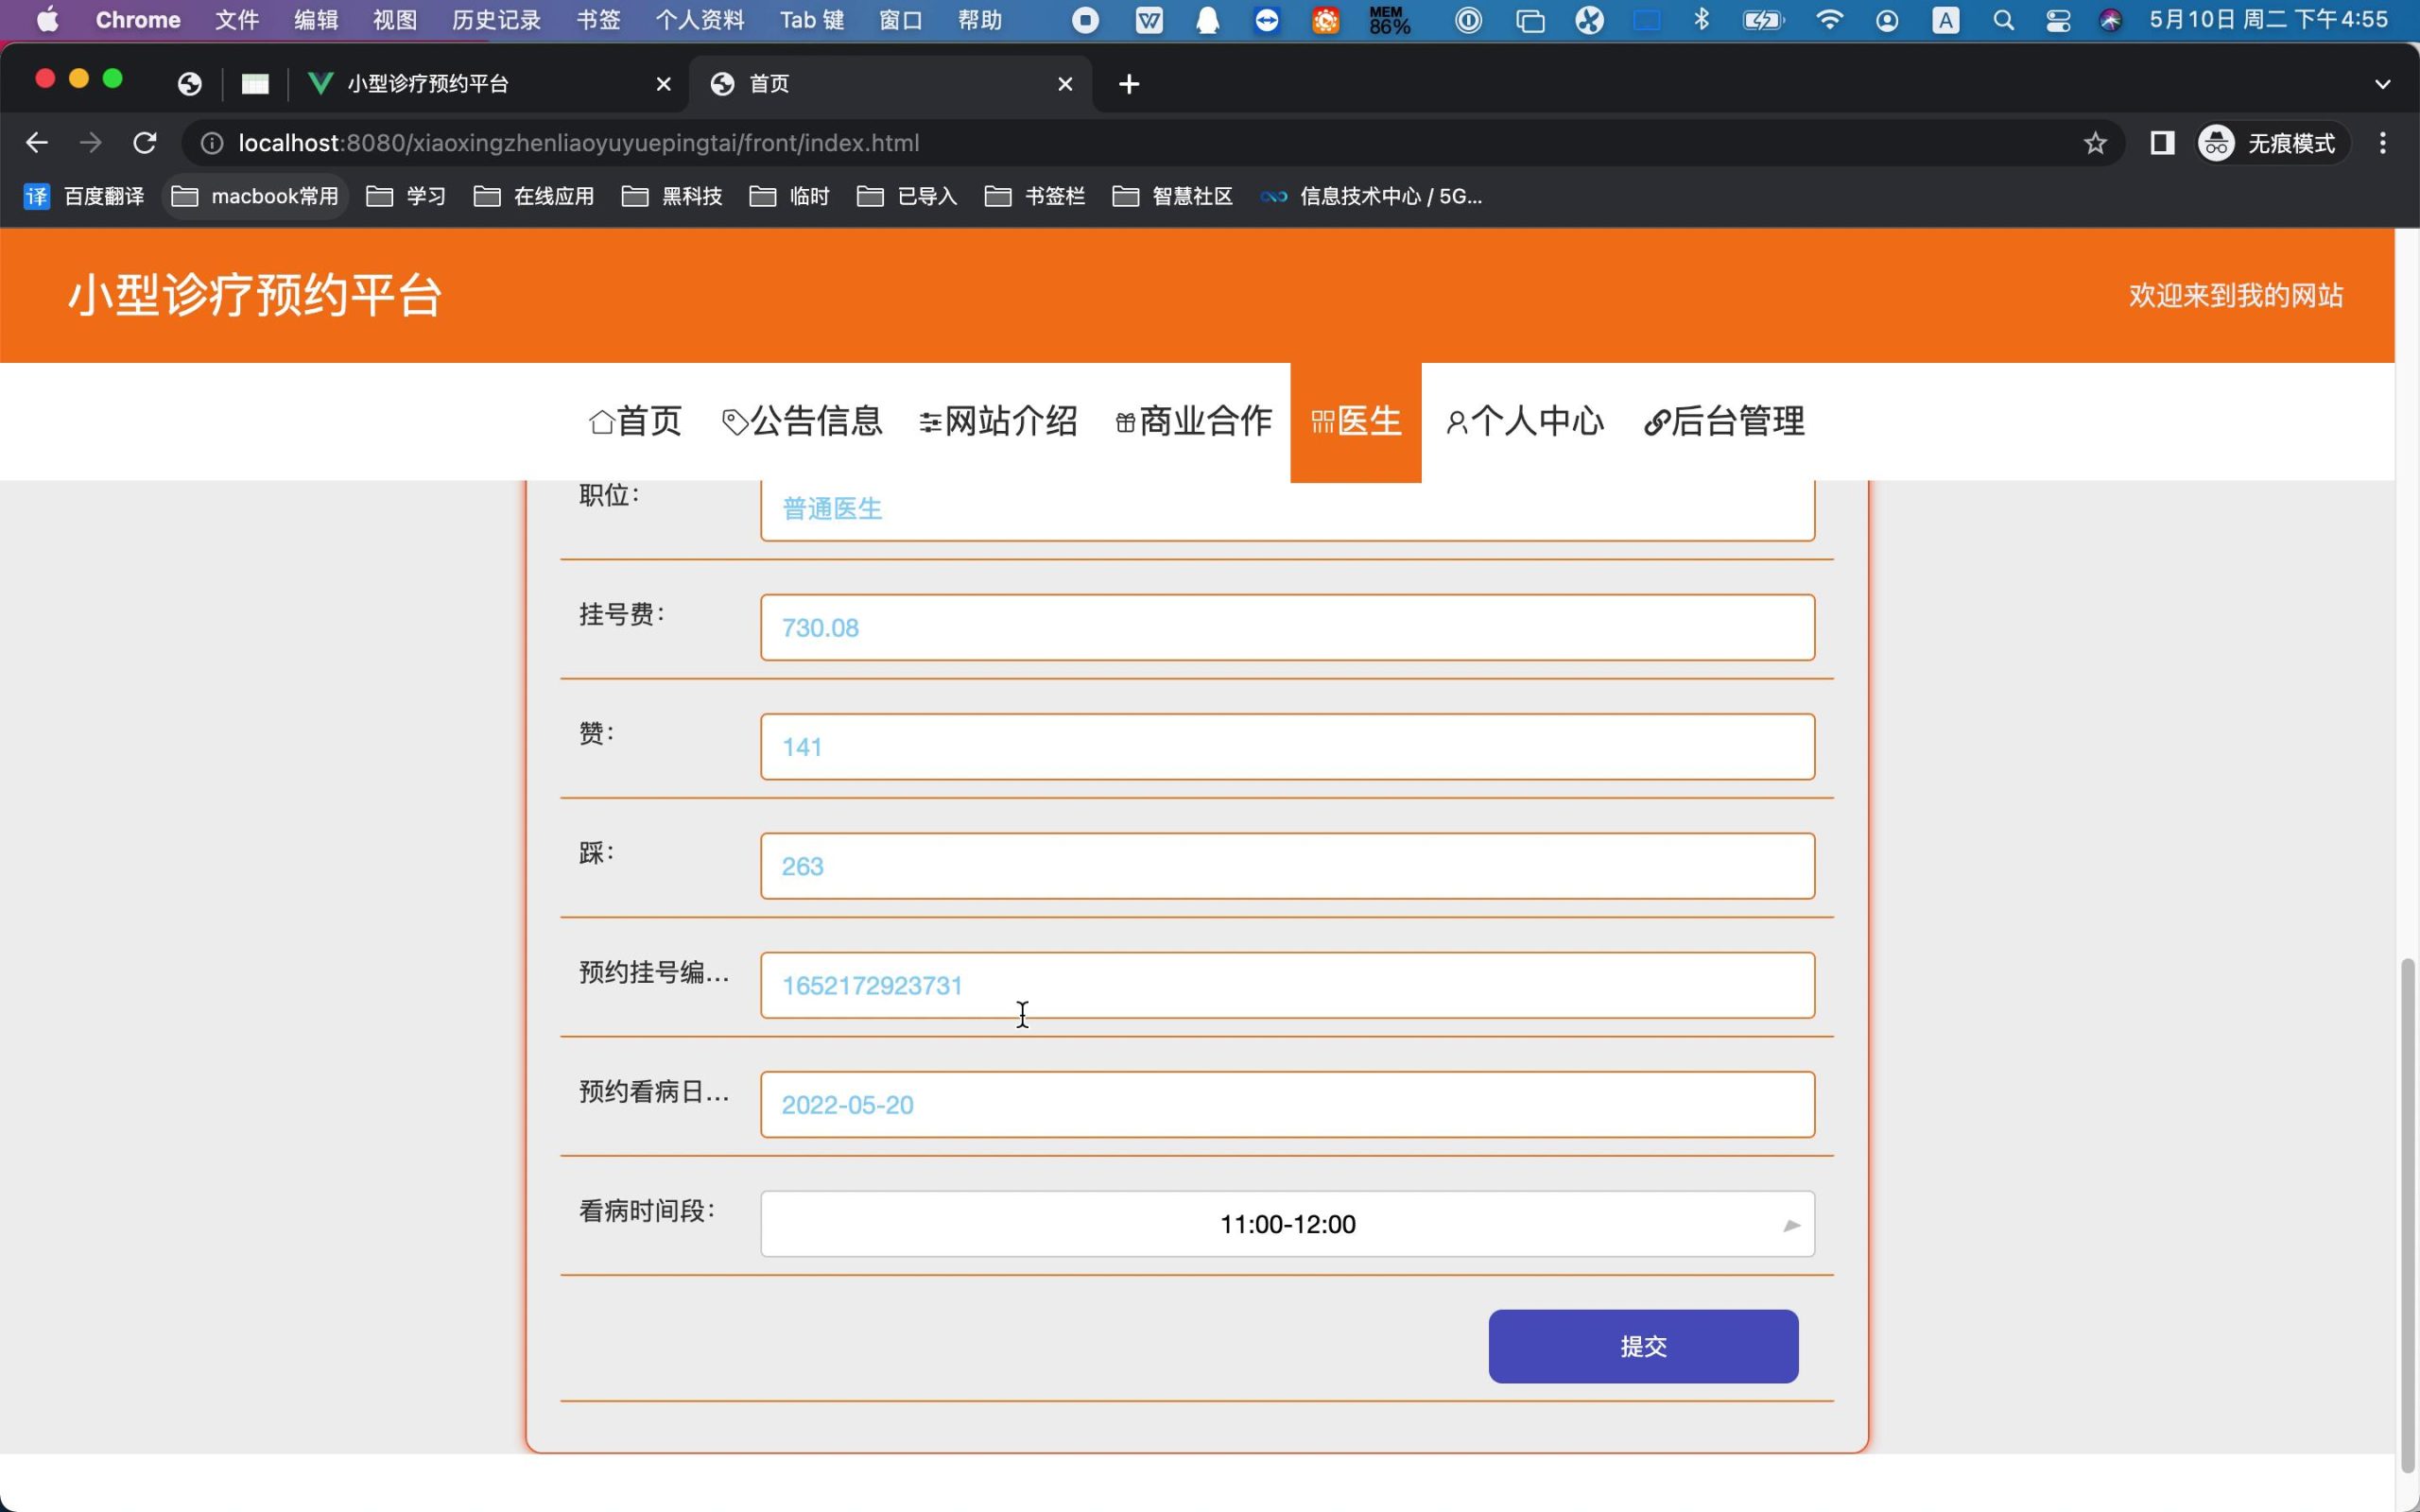Screen dimensions: 2420x1512
Task: Open the 后台管理 link
Action: tap(1725, 421)
